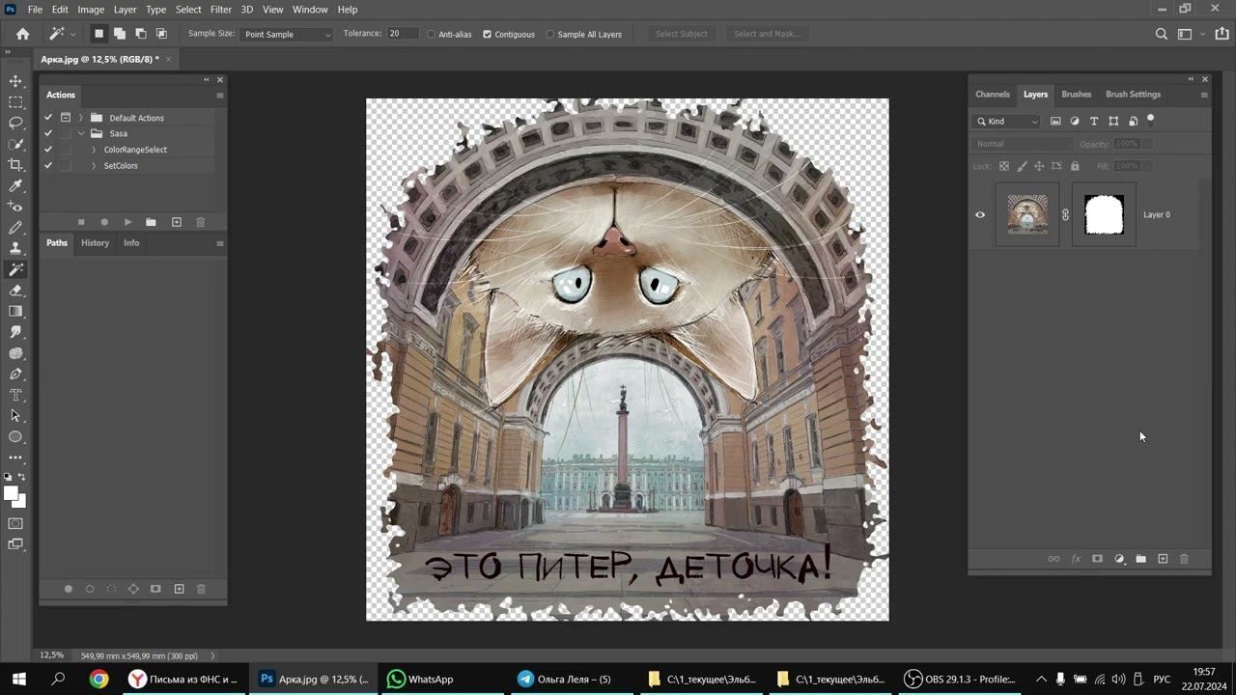The image size is (1236, 695).
Task: Enable Sample All Layers checkbox
Action: pos(549,34)
